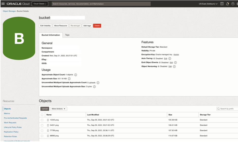Click the Search by prefix field
This screenshot has width=238, height=142.
tap(228, 109)
